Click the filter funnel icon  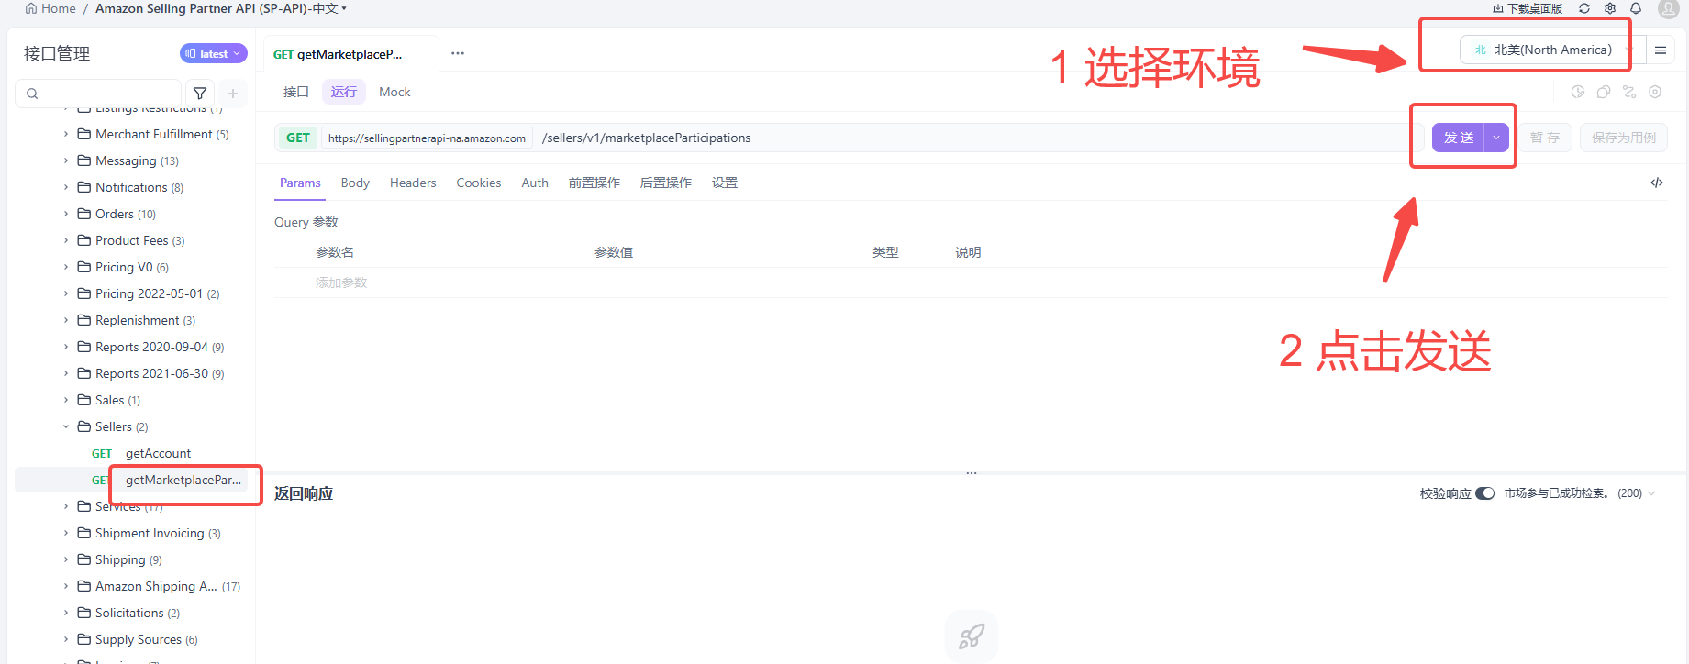pos(200,94)
